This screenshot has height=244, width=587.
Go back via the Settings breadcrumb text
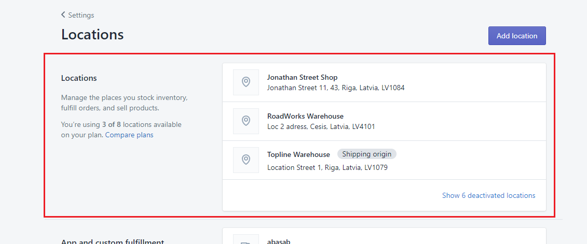coord(81,15)
